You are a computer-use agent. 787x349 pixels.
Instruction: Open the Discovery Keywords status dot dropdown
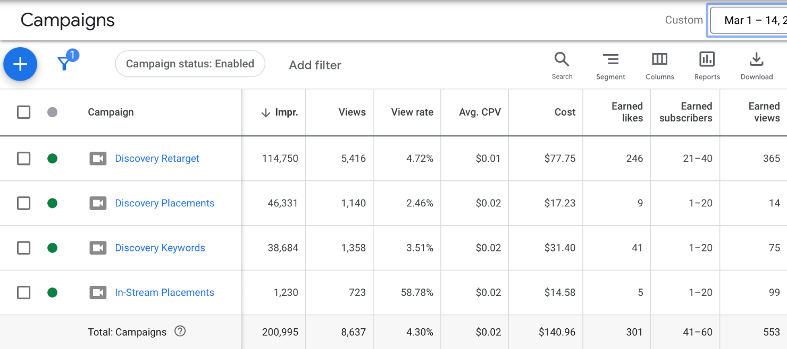52,248
